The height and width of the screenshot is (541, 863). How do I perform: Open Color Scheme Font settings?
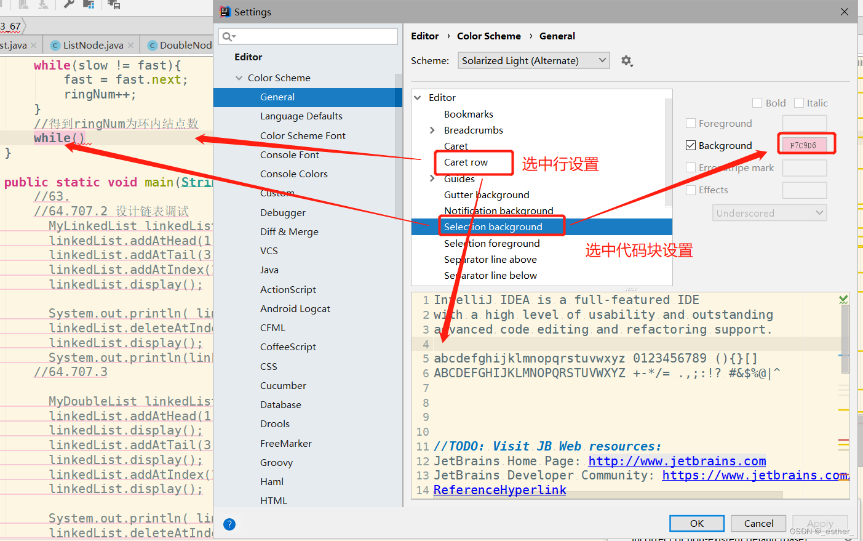click(303, 136)
